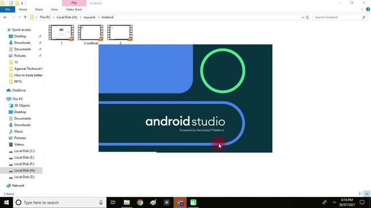The width and height of the screenshot is (371, 208).
Task: Collapse the ribbon chevron
Action: 362,9
